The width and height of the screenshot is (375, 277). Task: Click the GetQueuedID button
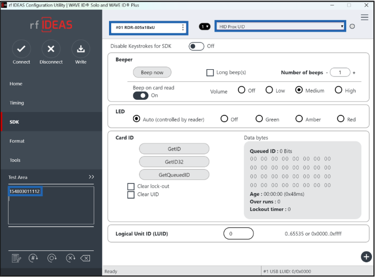point(174,175)
